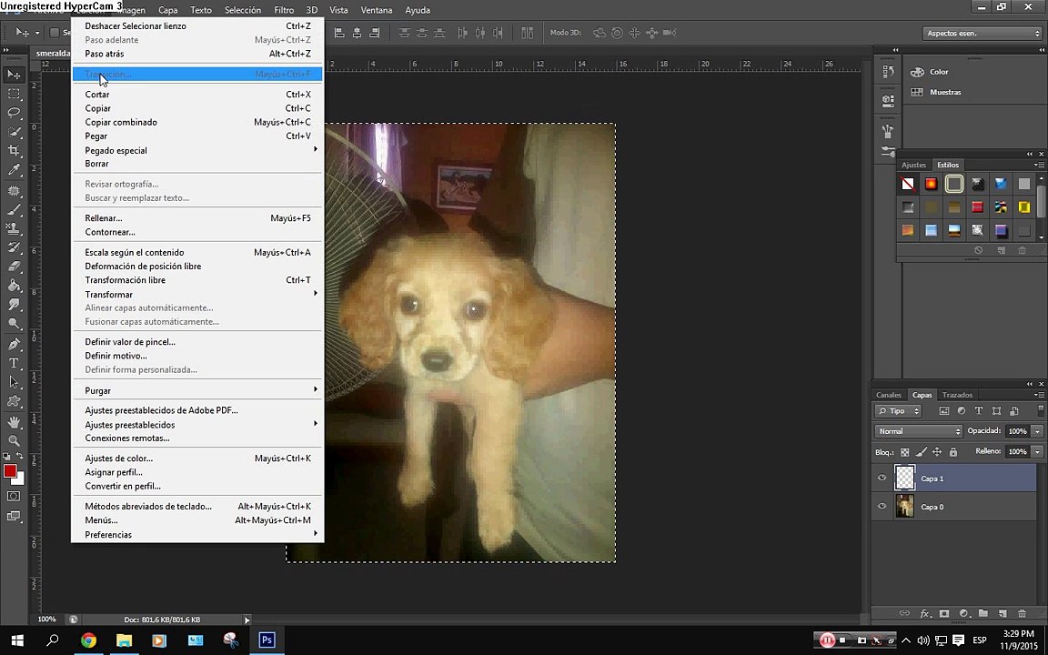Expand the Preferencias submenu

pos(197,535)
